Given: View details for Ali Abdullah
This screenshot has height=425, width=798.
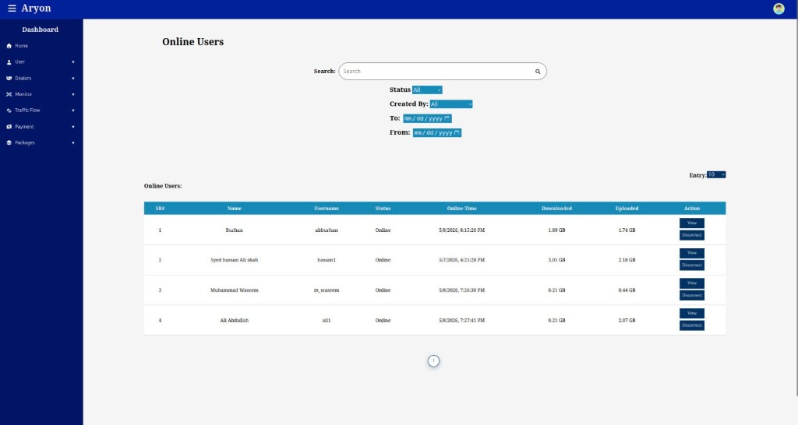Looking at the screenshot, I should (692, 313).
